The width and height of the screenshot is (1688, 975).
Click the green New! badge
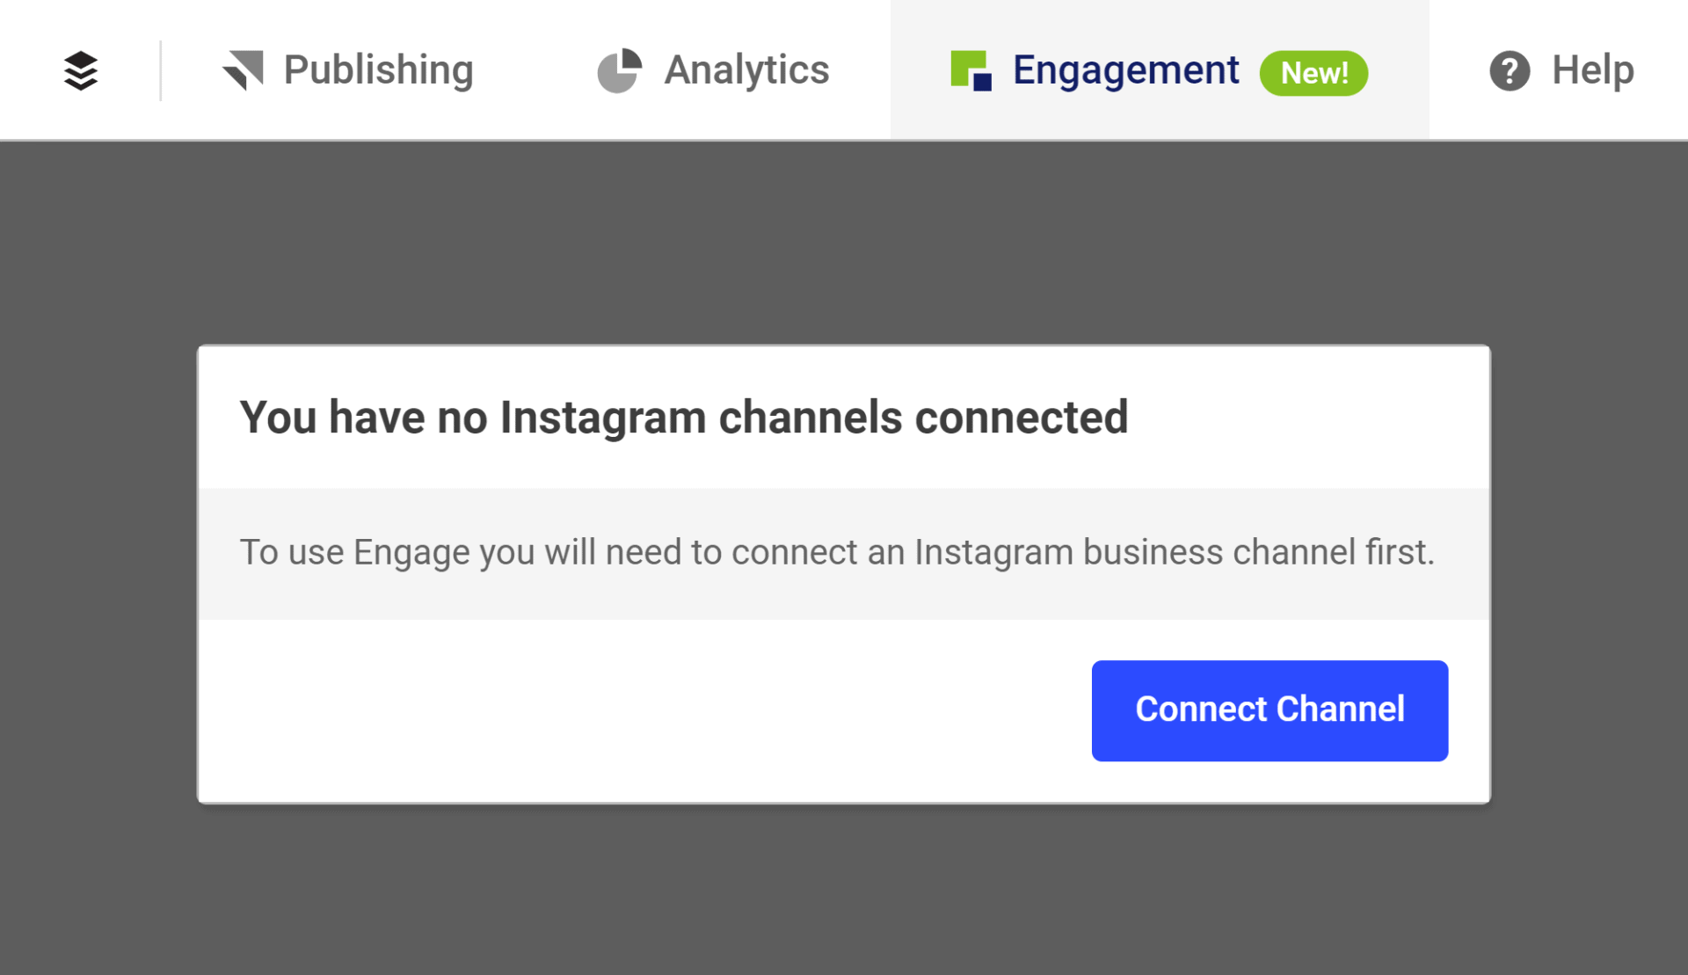1313,72
